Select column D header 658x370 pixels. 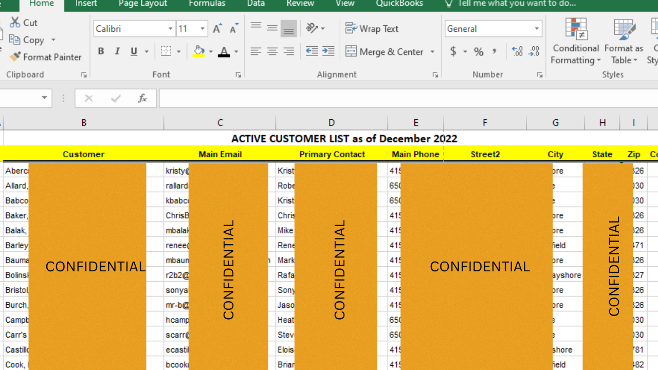[x=332, y=122]
